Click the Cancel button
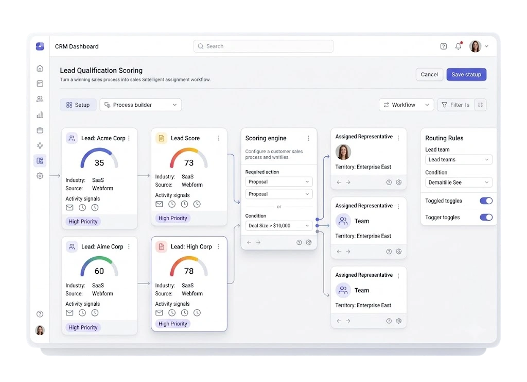 click(429, 74)
